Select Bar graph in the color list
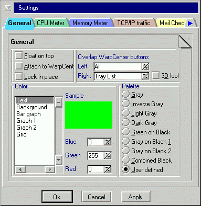Screen dimensions: 201x206 pyautogui.click(x=35, y=114)
